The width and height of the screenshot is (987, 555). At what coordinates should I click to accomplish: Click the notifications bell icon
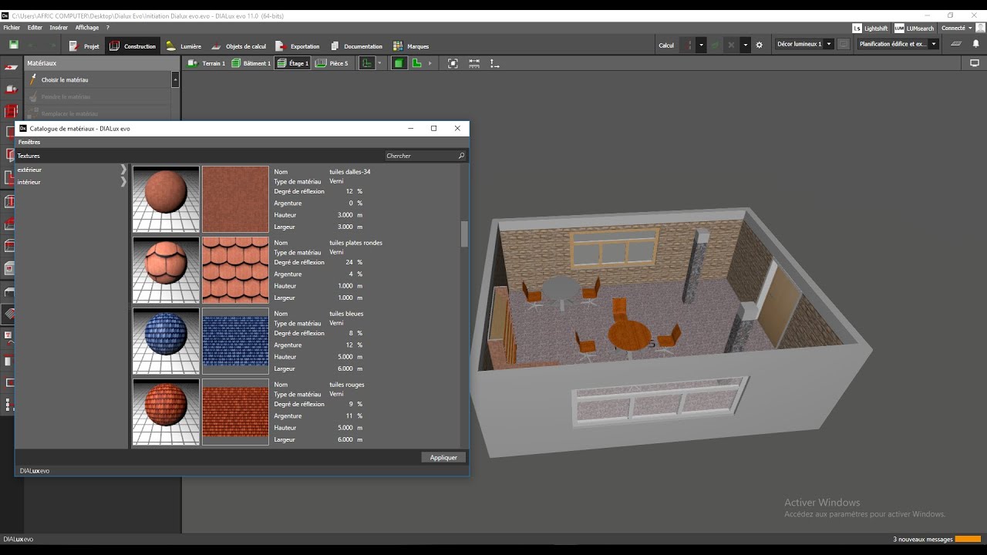pos(975,45)
